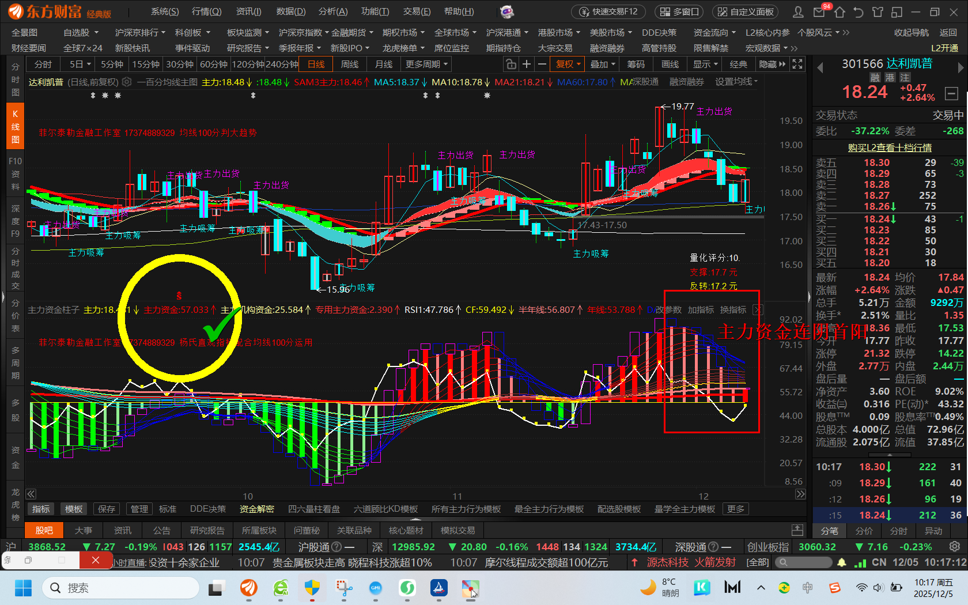Open the Snipping Tool on taskbar
The width and height of the screenshot is (968, 605).
tap(345, 588)
